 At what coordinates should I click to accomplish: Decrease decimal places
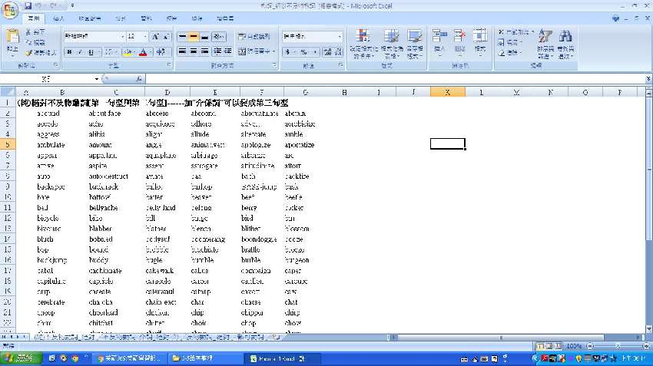coord(338,51)
